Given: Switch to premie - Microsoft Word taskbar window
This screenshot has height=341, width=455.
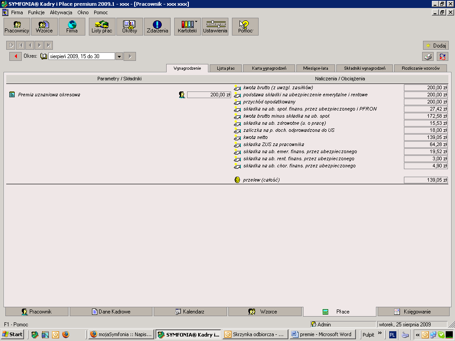Looking at the screenshot, I should tap(323, 334).
